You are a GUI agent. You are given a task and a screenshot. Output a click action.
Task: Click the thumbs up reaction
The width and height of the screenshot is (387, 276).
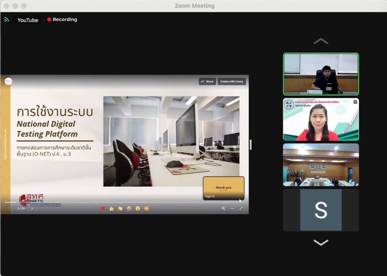(x=111, y=208)
